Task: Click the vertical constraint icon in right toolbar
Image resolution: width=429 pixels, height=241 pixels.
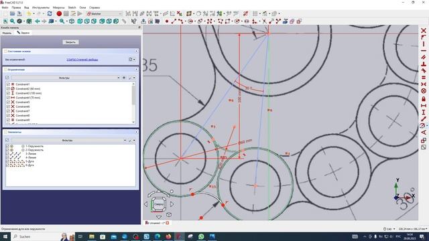Action: (423, 44)
